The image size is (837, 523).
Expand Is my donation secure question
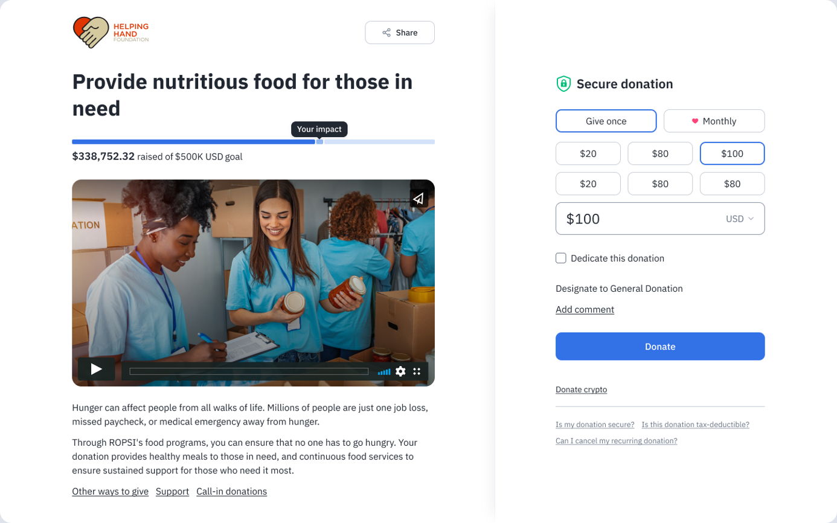[595, 425]
